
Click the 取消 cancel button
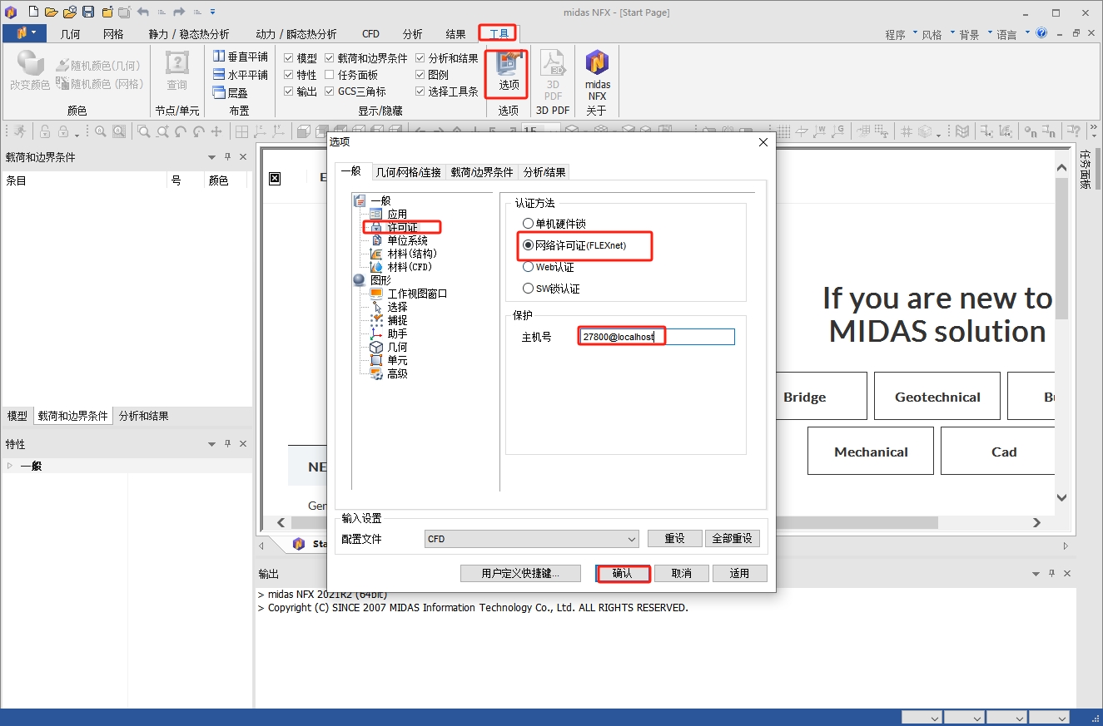coord(682,573)
